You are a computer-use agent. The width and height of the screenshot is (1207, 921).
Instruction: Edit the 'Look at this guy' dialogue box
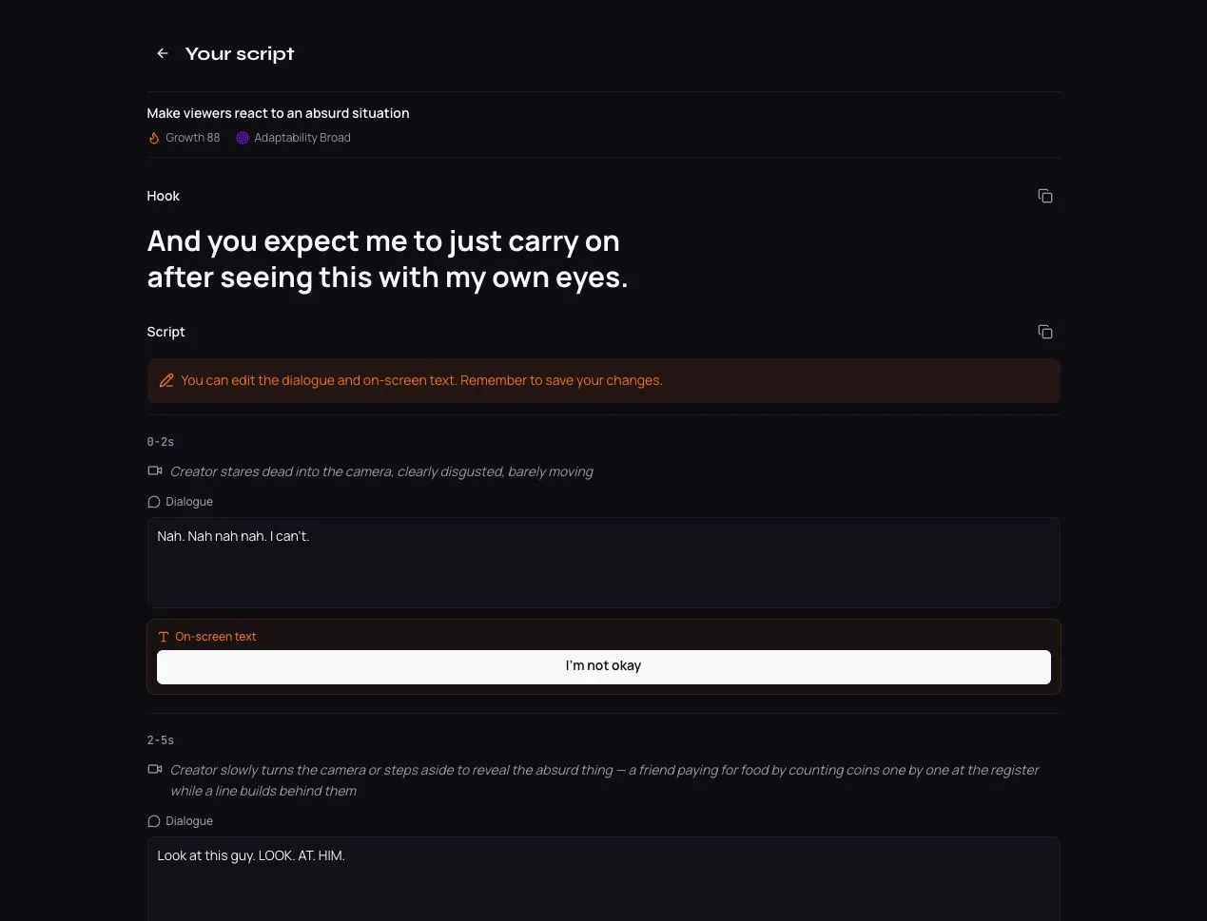coord(603,879)
